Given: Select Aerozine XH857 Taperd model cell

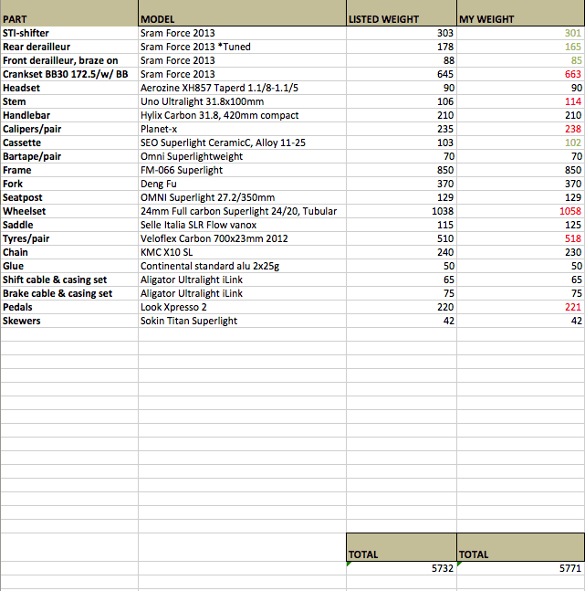Looking at the screenshot, I should click(242, 88).
